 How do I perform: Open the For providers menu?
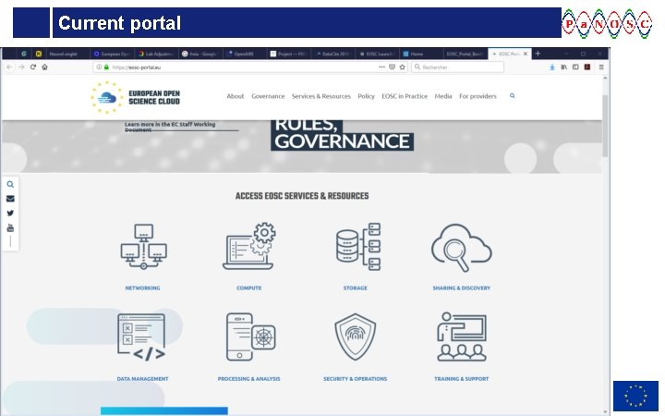click(478, 96)
